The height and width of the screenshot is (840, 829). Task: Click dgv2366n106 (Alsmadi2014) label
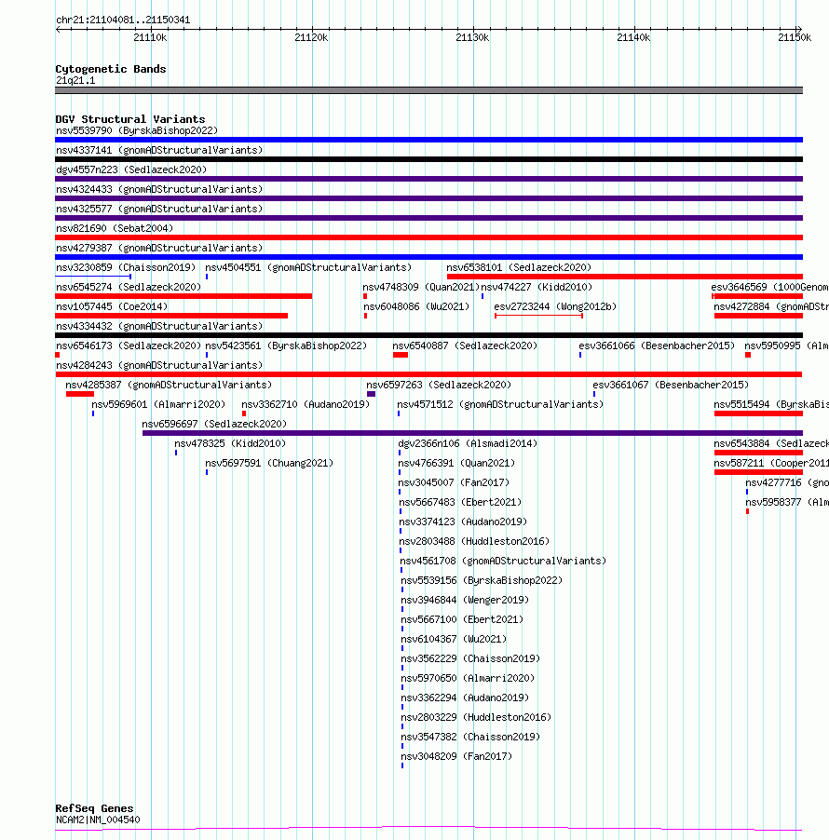pos(468,443)
